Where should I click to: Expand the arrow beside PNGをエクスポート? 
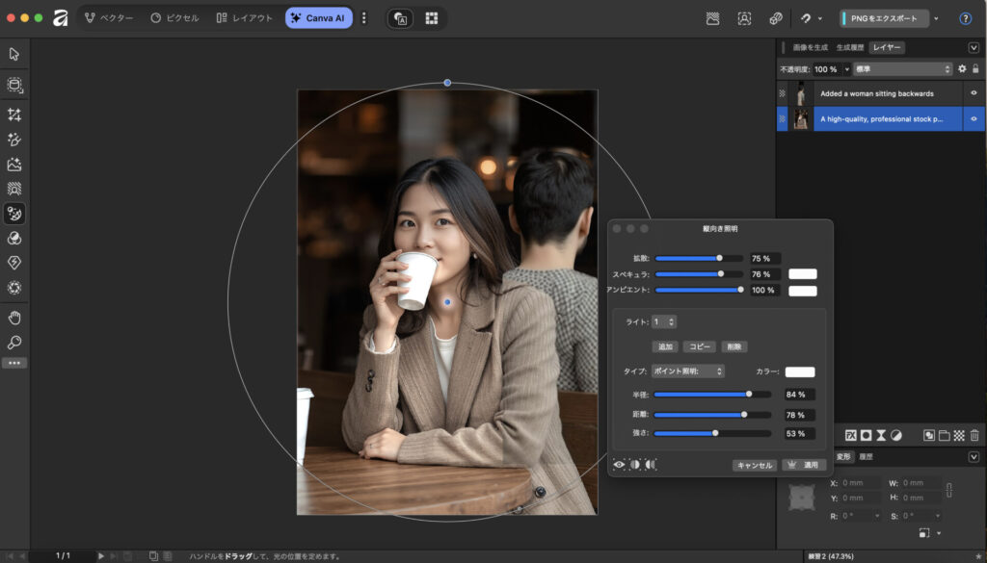(936, 18)
